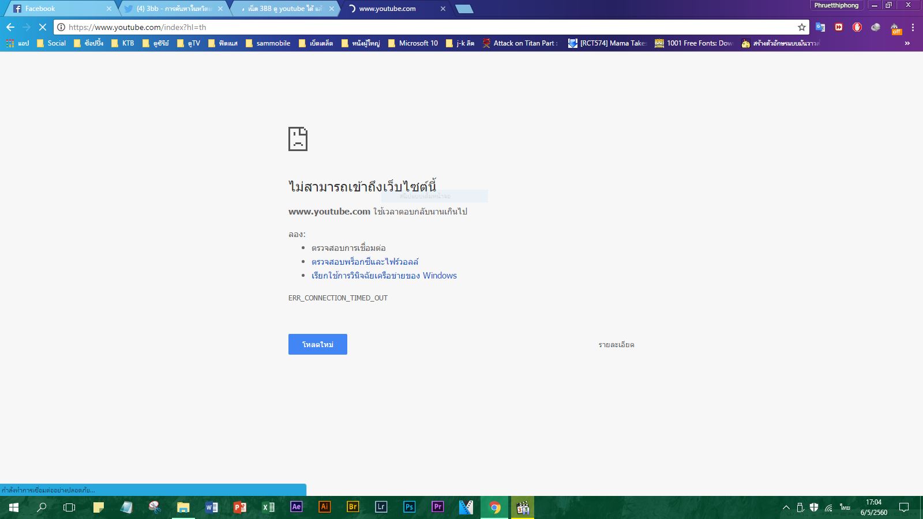
Task: Show hidden system tray icons
Action: click(786, 507)
